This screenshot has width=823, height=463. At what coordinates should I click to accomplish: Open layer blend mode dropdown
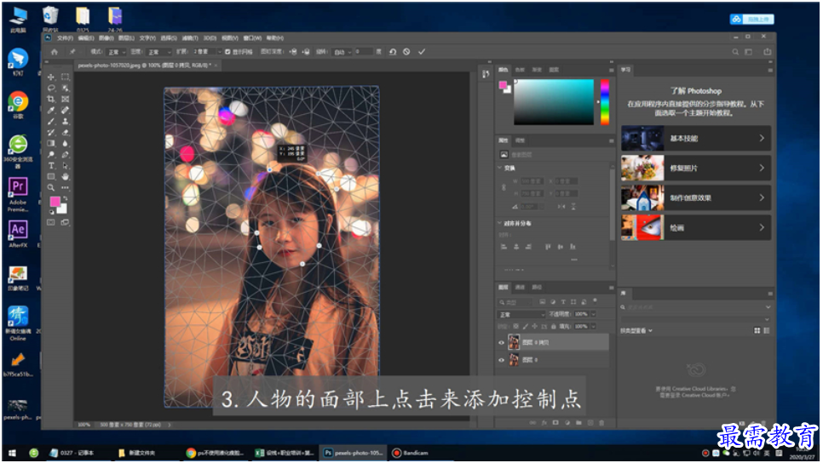pos(521,314)
